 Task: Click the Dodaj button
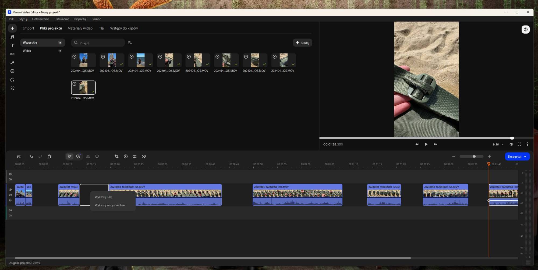click(x=302, y=43)
